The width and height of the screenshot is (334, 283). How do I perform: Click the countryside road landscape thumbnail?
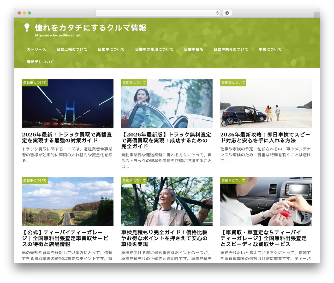coord(68,201)
